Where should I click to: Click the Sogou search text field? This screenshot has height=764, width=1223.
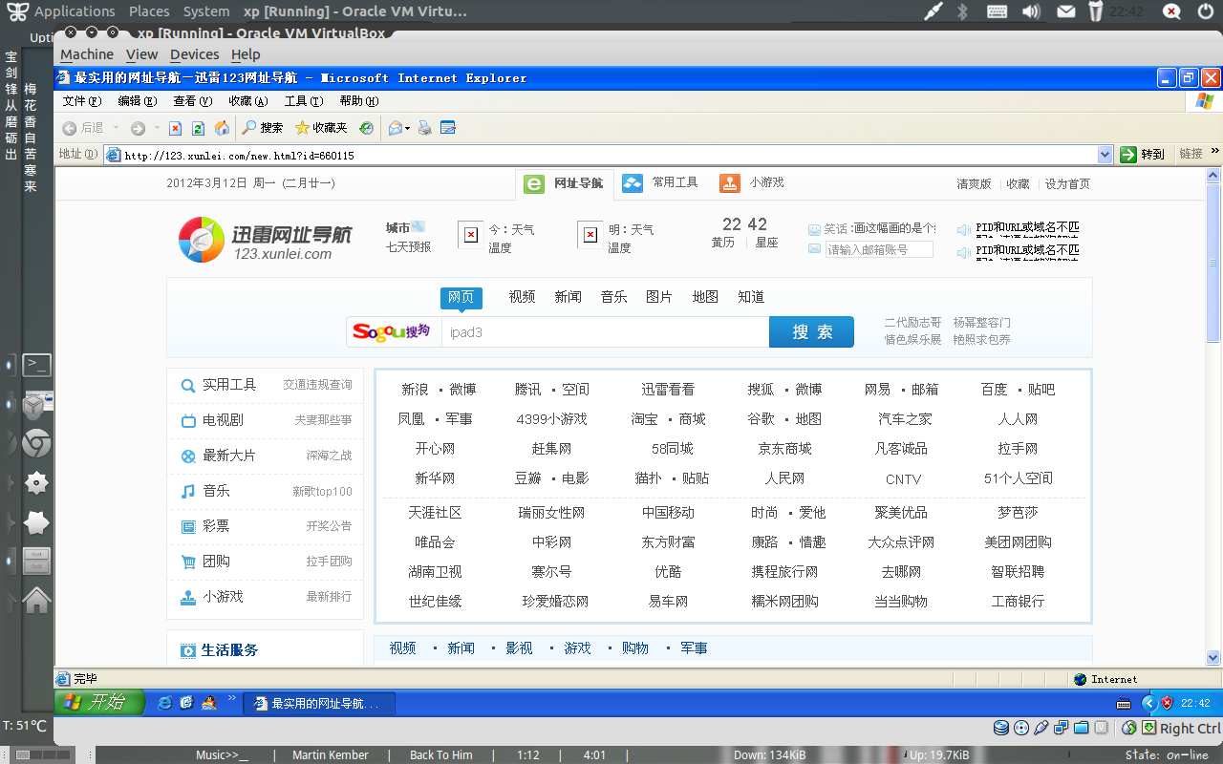[x=605, y=332]
